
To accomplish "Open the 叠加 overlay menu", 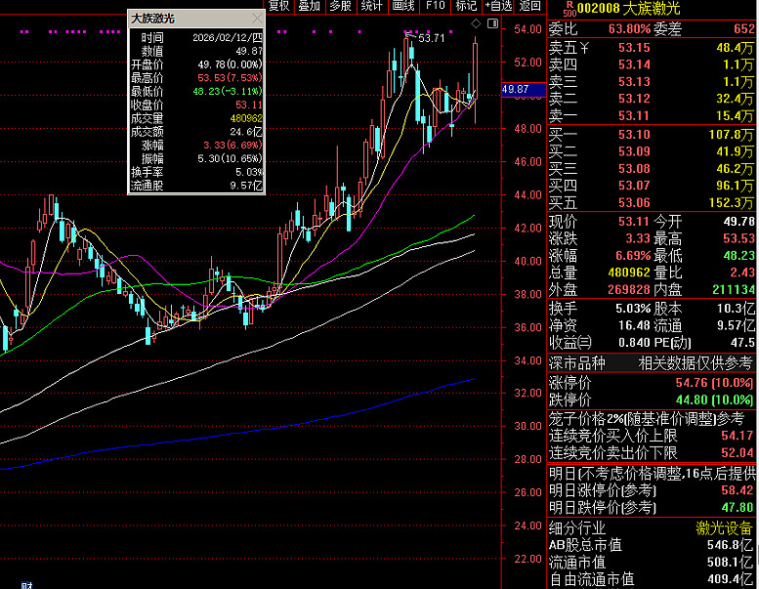I will pyautogui.click(x=310, y=6).
